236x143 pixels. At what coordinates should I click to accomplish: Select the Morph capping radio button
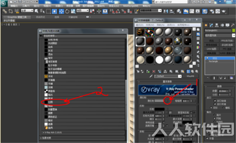click(x=211, y=108)
